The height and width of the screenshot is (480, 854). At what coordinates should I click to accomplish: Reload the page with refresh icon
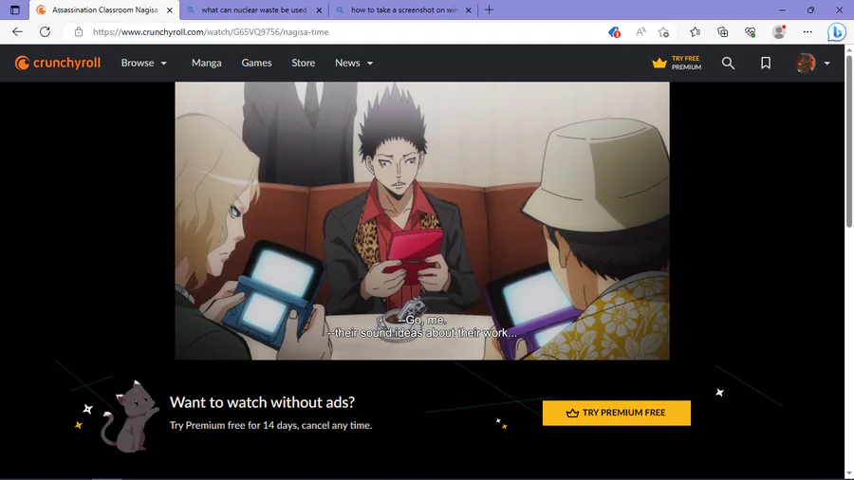click(46, 32)
